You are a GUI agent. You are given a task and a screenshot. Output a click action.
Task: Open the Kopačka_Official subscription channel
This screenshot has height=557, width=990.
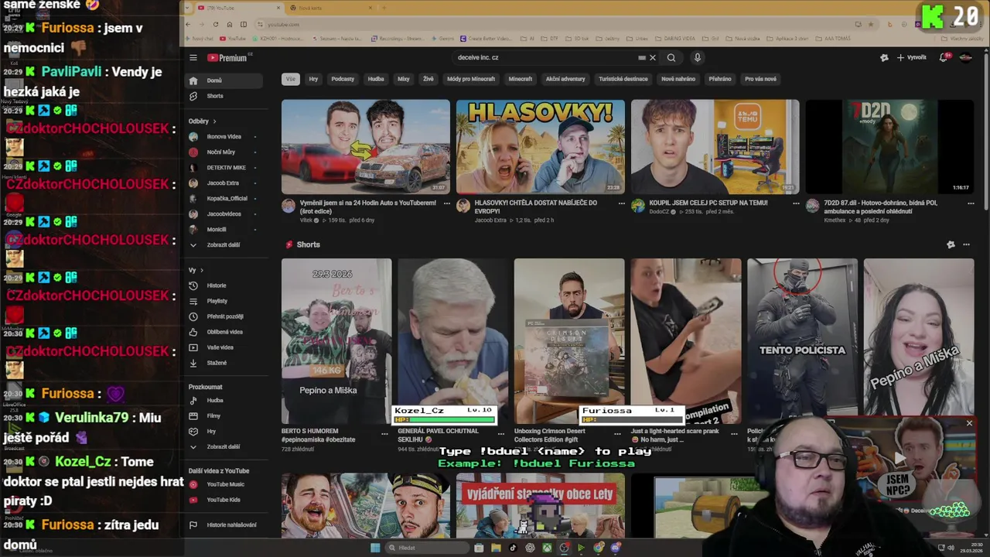pyautogui.click(x=224, y=198)
